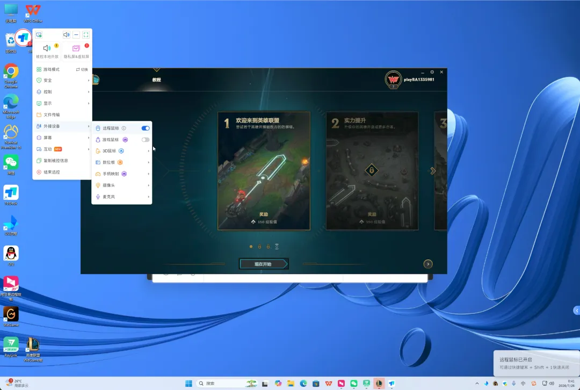580x390 pixels.
Task: Click the right arrow next to tutorial cards
Action: 433,171
